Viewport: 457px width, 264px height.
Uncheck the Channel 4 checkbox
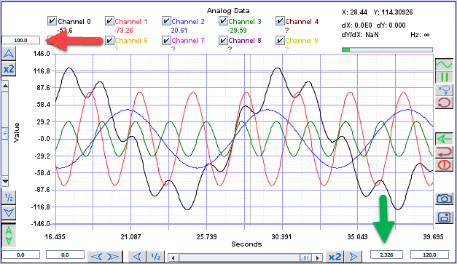280,21
